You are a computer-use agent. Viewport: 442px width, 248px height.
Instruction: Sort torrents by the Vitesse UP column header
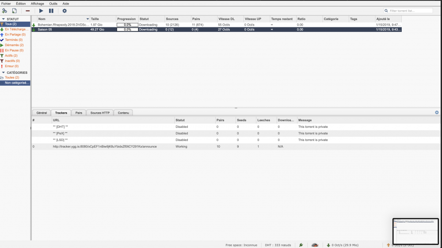pyautogui.click(x=257, y=19)
